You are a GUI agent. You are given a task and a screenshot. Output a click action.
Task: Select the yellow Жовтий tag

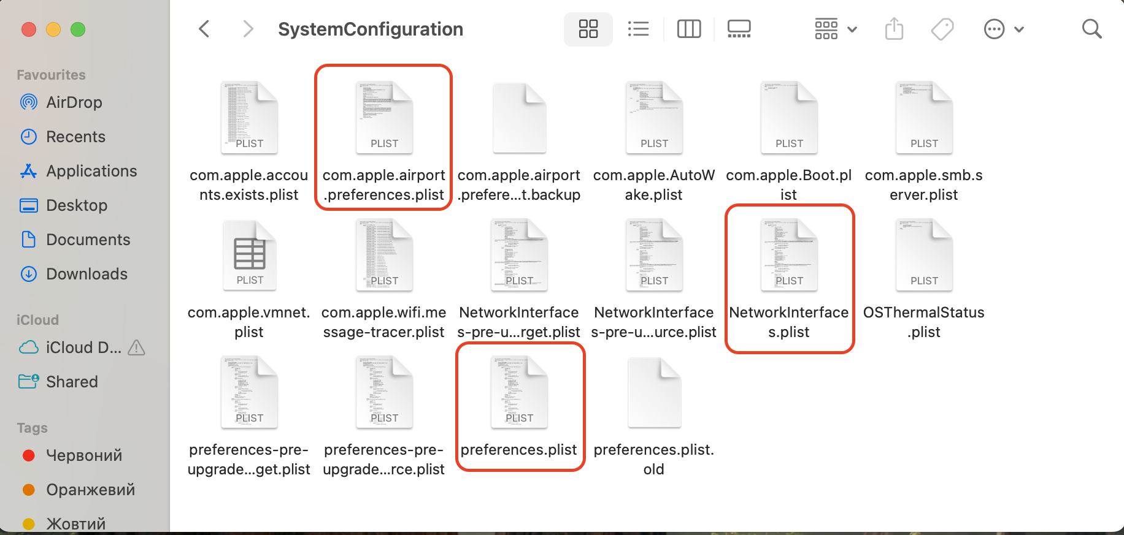click(75, 524)
